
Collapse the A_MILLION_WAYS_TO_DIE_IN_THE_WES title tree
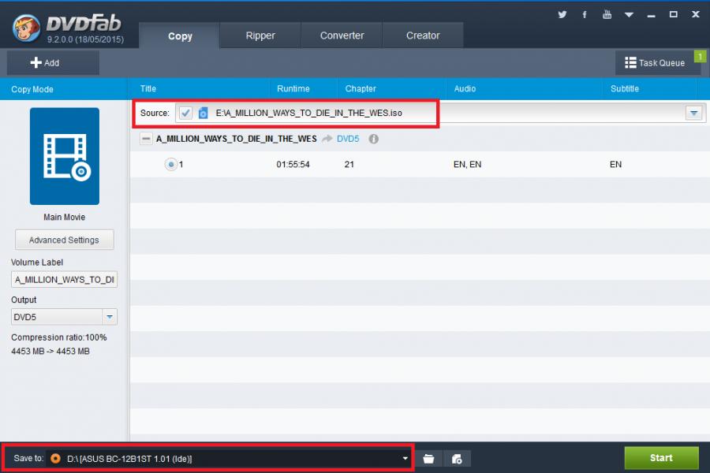pos(146,139)
